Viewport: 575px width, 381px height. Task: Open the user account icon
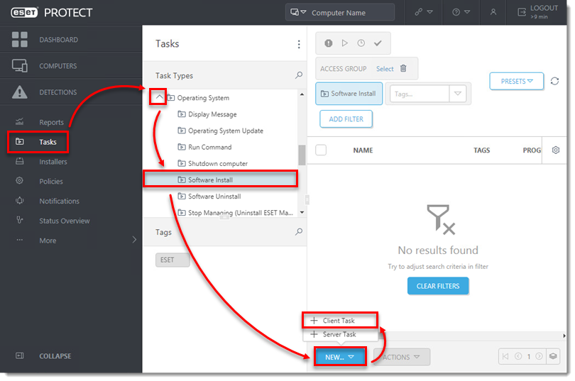(493, 13)
